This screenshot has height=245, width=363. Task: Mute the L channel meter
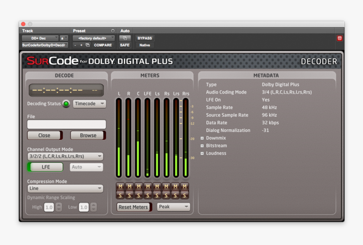click(x=120, y=186)
